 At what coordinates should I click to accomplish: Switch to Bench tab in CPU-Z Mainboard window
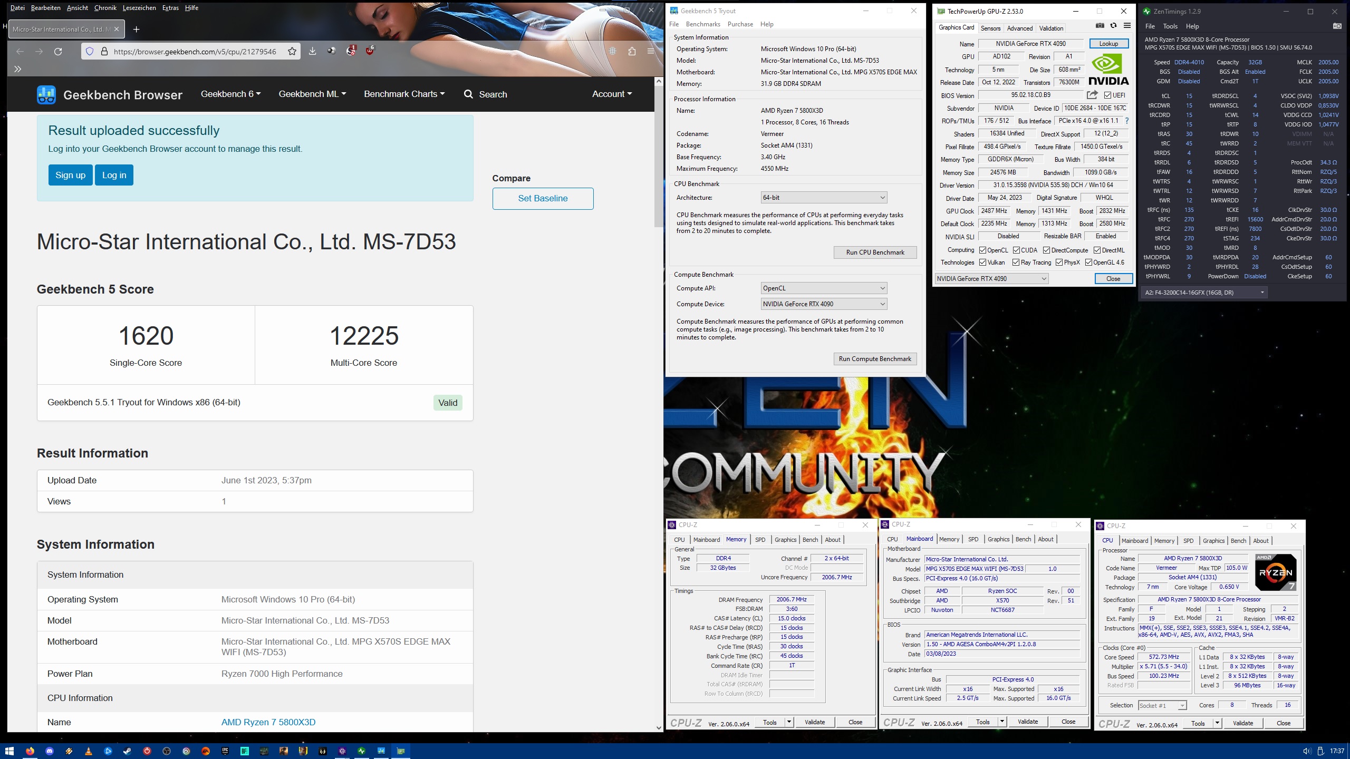1023,539
